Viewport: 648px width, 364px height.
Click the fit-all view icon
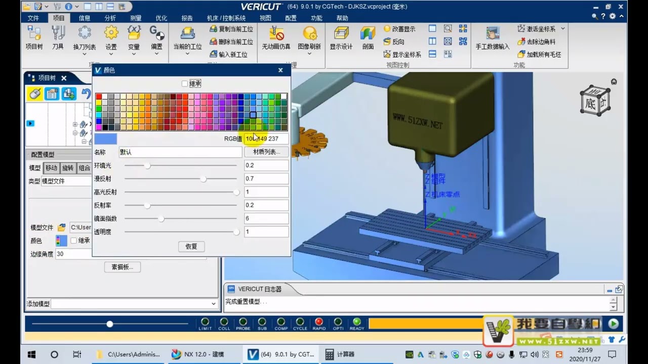tap(448, 41)
